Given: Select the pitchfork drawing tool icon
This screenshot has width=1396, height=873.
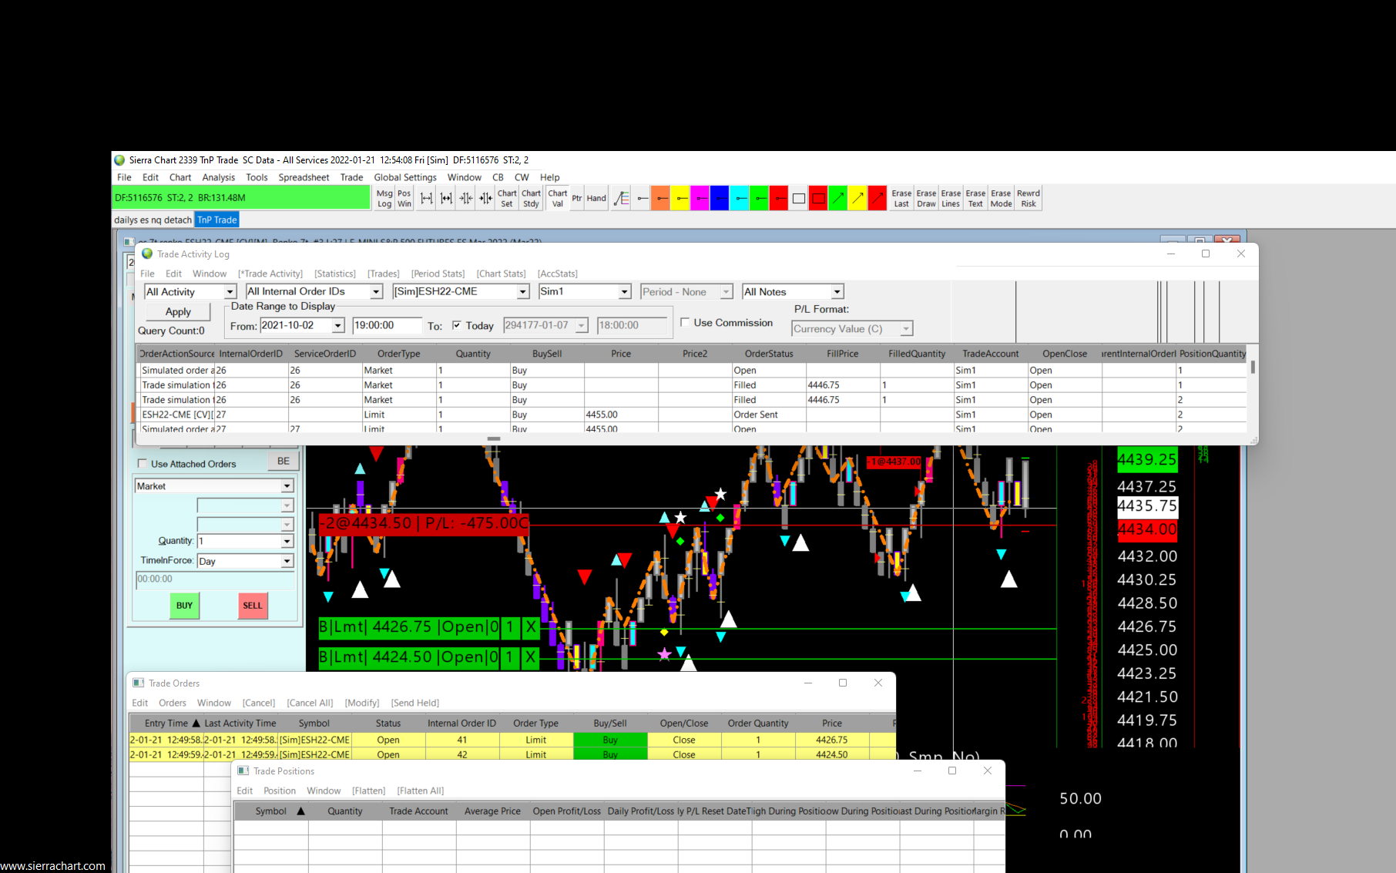Looking at the screenshot, I should (622, 199).
